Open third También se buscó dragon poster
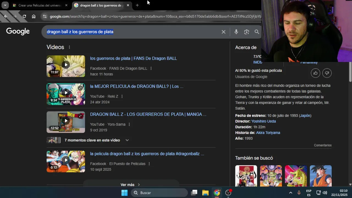 pyautogui.click(x=296, y=176)
